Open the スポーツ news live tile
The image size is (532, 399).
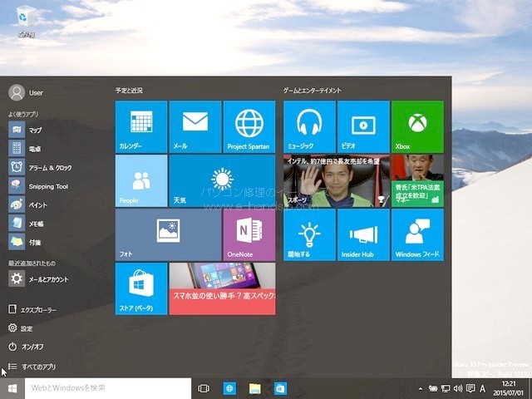point(337,180)
